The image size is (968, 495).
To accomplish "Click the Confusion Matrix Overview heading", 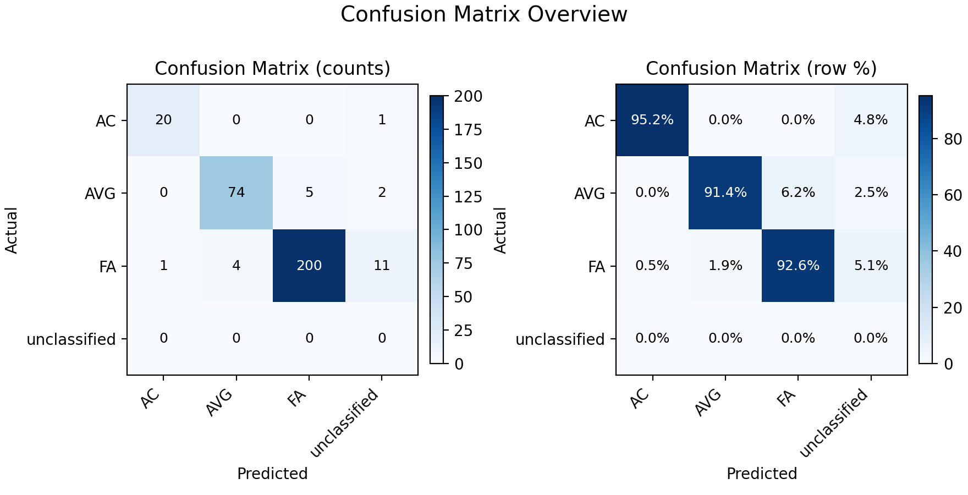I will pos(484,15).
